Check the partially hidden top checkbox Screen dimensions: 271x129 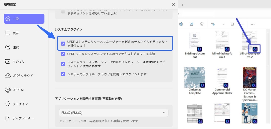pyautogui.click(x=63, y=11)
